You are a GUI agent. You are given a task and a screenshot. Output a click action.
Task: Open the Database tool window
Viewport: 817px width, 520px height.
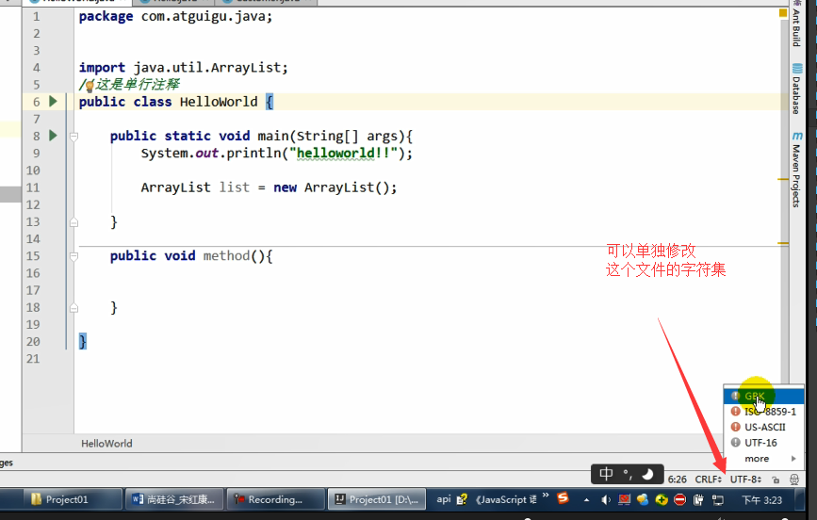click(796, 89)
